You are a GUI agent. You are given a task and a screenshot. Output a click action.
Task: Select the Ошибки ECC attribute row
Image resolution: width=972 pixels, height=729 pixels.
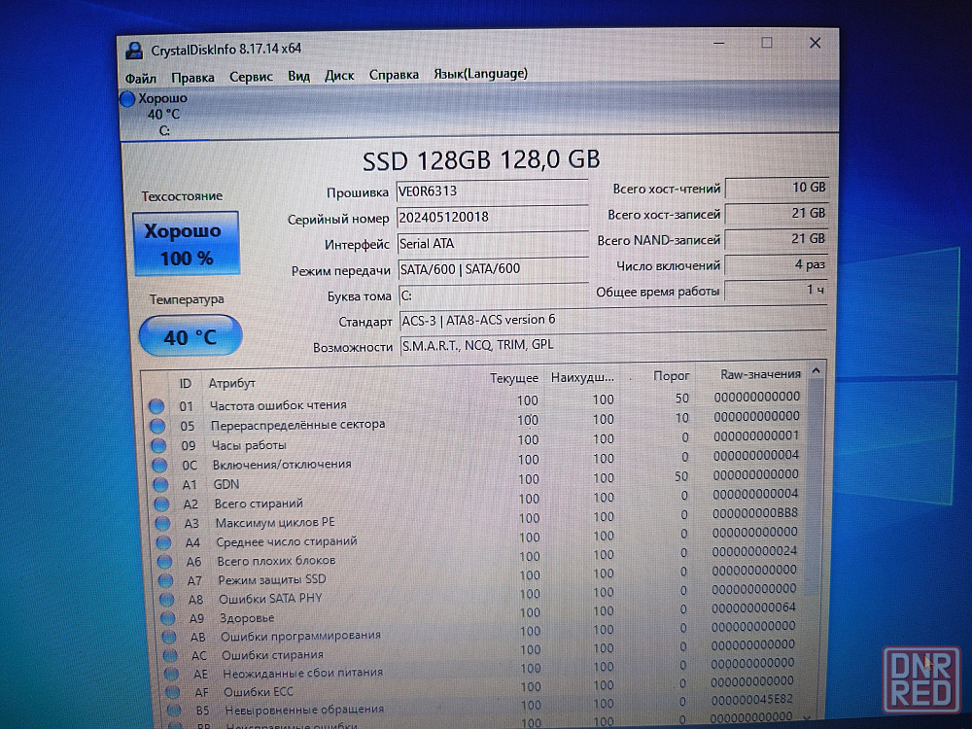click(480, 687)
